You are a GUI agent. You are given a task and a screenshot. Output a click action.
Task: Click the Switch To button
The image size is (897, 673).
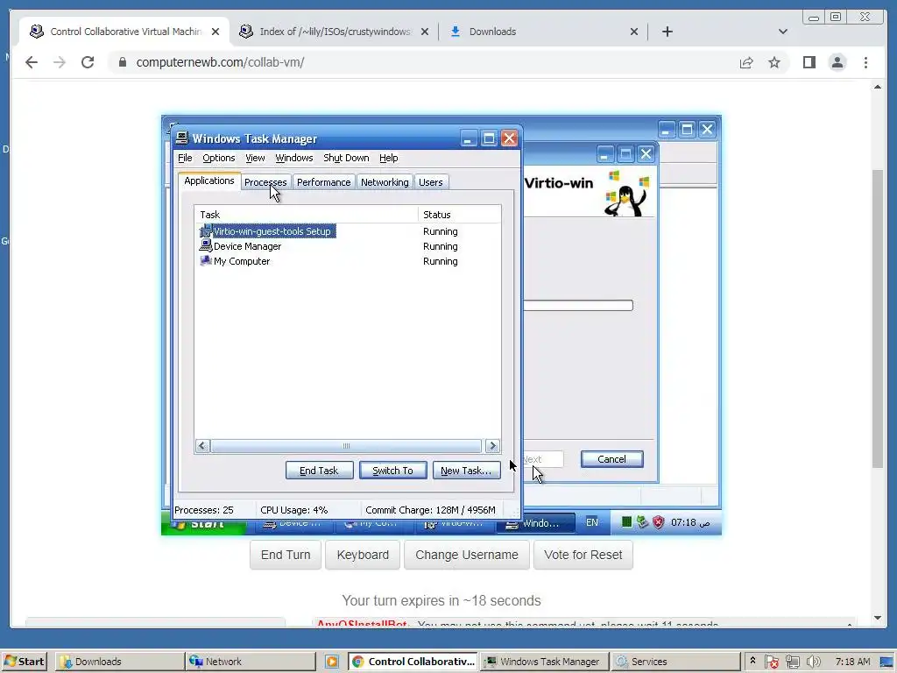point(393,471)
